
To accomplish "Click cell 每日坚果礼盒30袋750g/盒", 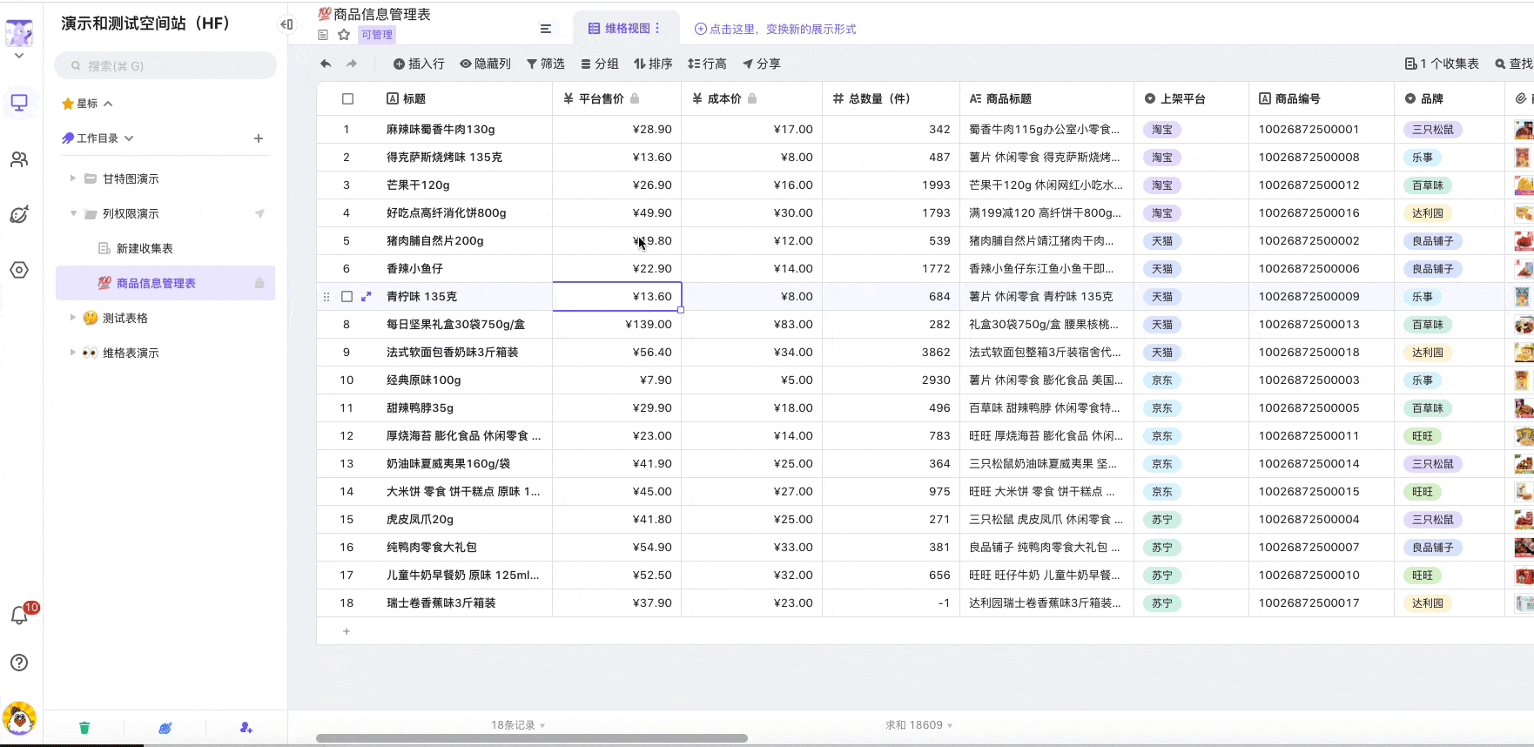I will tap(465, 325).
